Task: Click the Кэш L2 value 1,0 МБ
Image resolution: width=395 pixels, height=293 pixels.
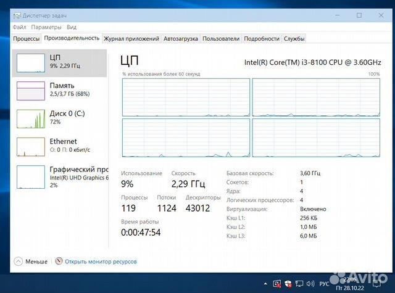Action: [x=309, y=227]
